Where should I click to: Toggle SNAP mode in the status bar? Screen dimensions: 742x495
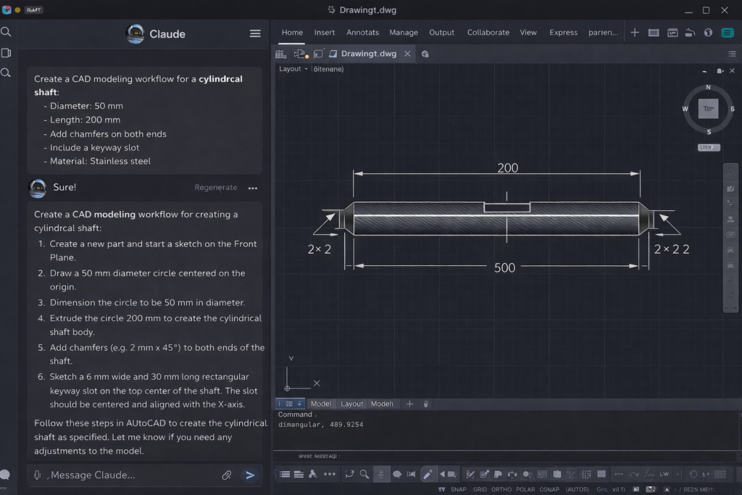(x=459, y=489)
